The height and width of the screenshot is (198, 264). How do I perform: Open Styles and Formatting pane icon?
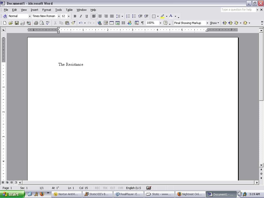pos(5,16)
